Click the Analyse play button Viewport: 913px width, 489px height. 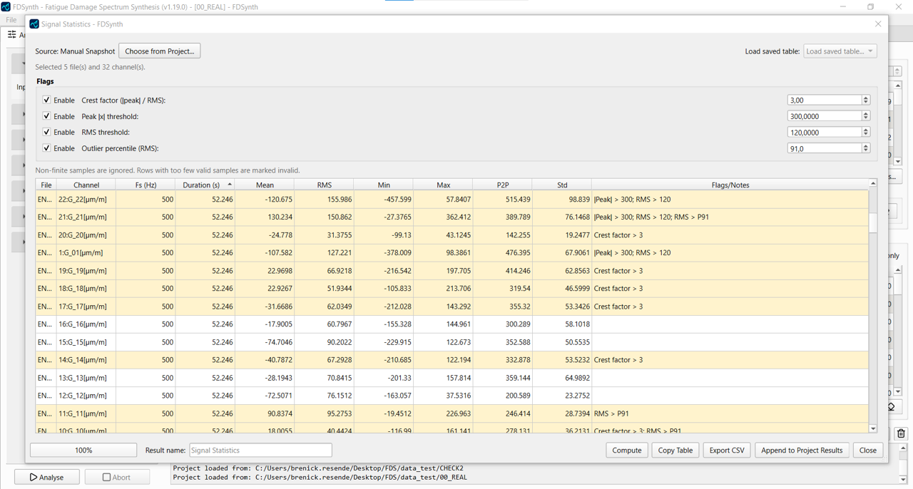(47, 477)
